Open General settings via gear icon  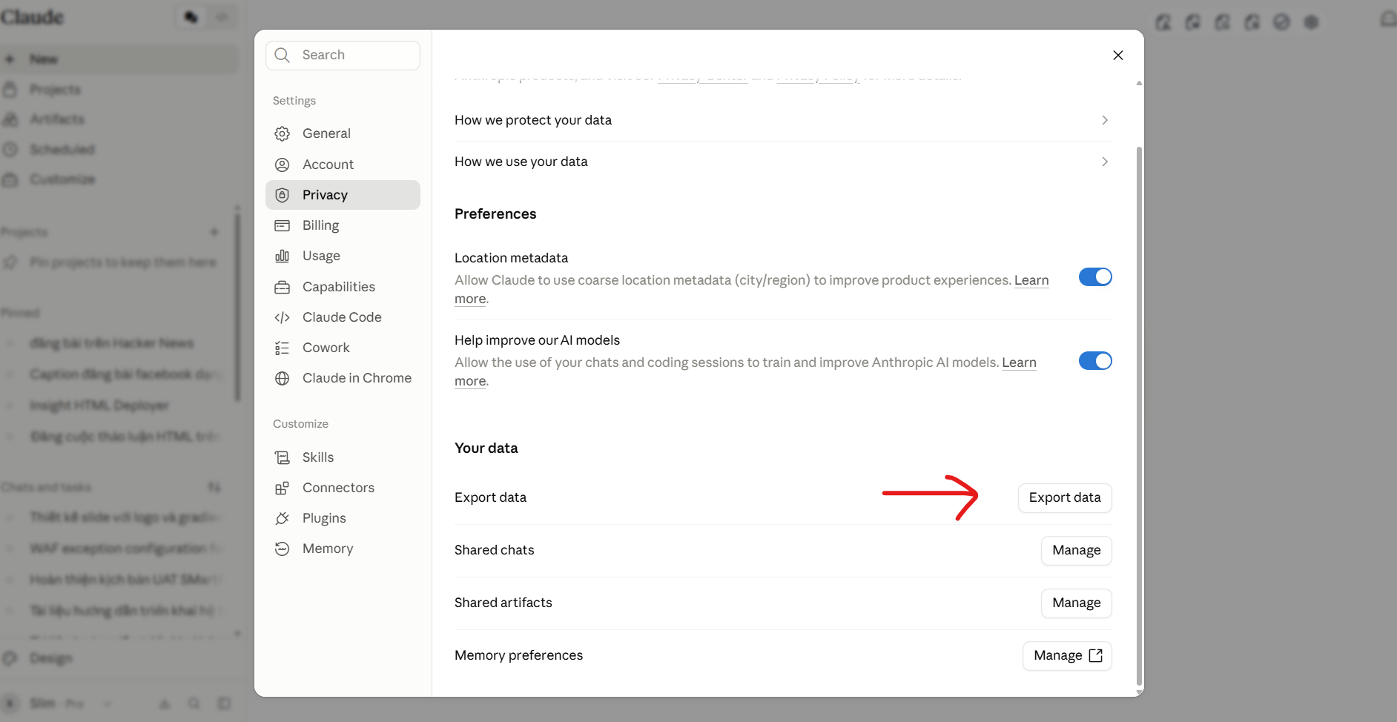pyautogui.click(x=282, y=133)
